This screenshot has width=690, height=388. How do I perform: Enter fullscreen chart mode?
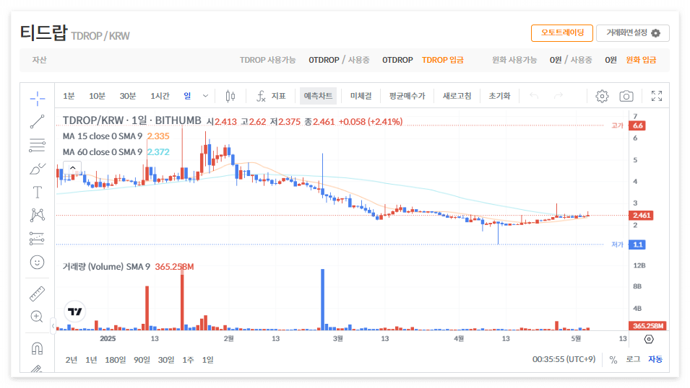coord(657,96)
